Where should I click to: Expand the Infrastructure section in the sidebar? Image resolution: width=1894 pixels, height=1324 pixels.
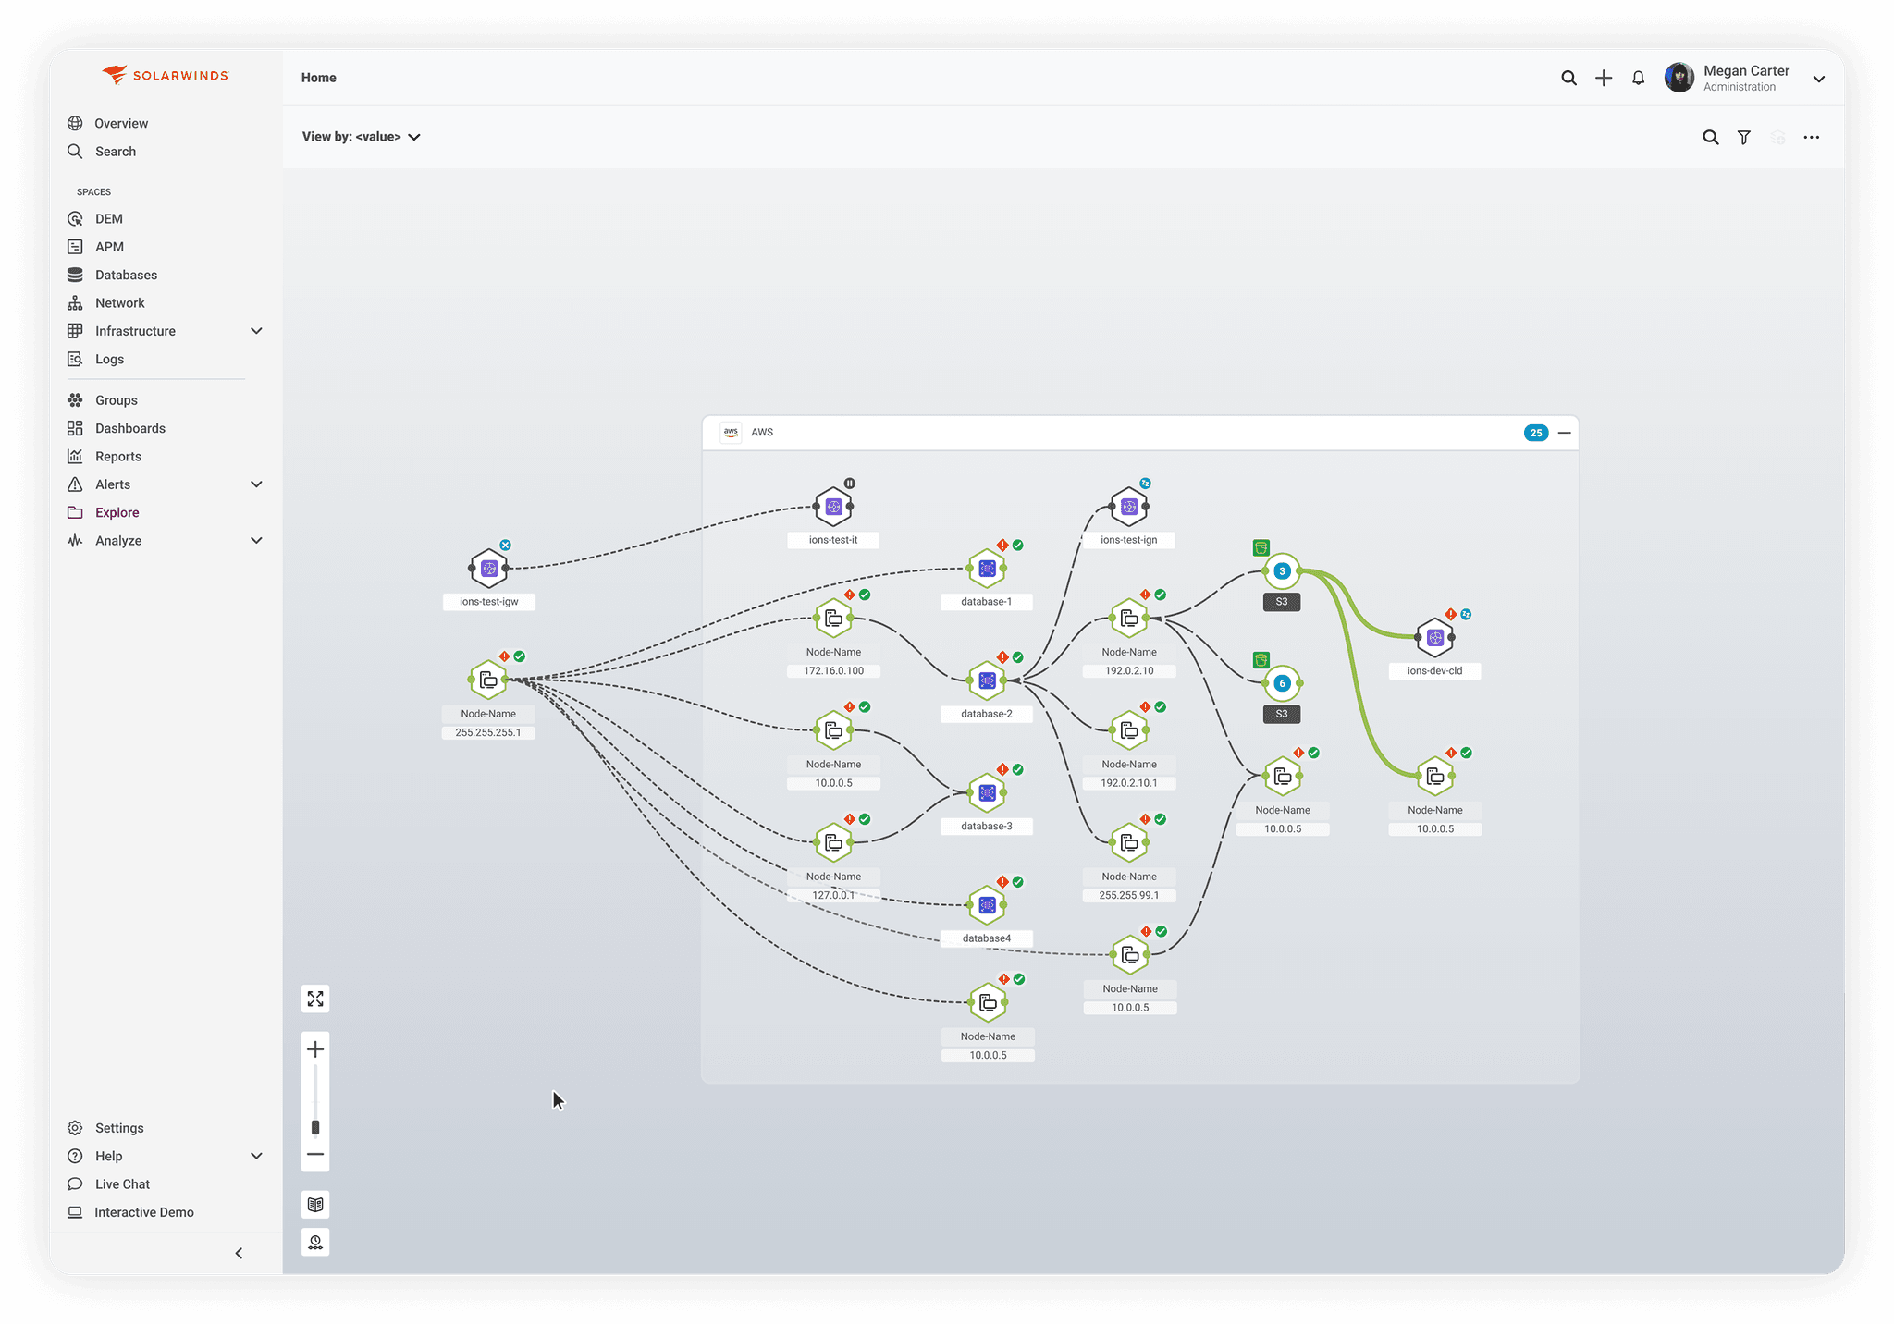256,330
